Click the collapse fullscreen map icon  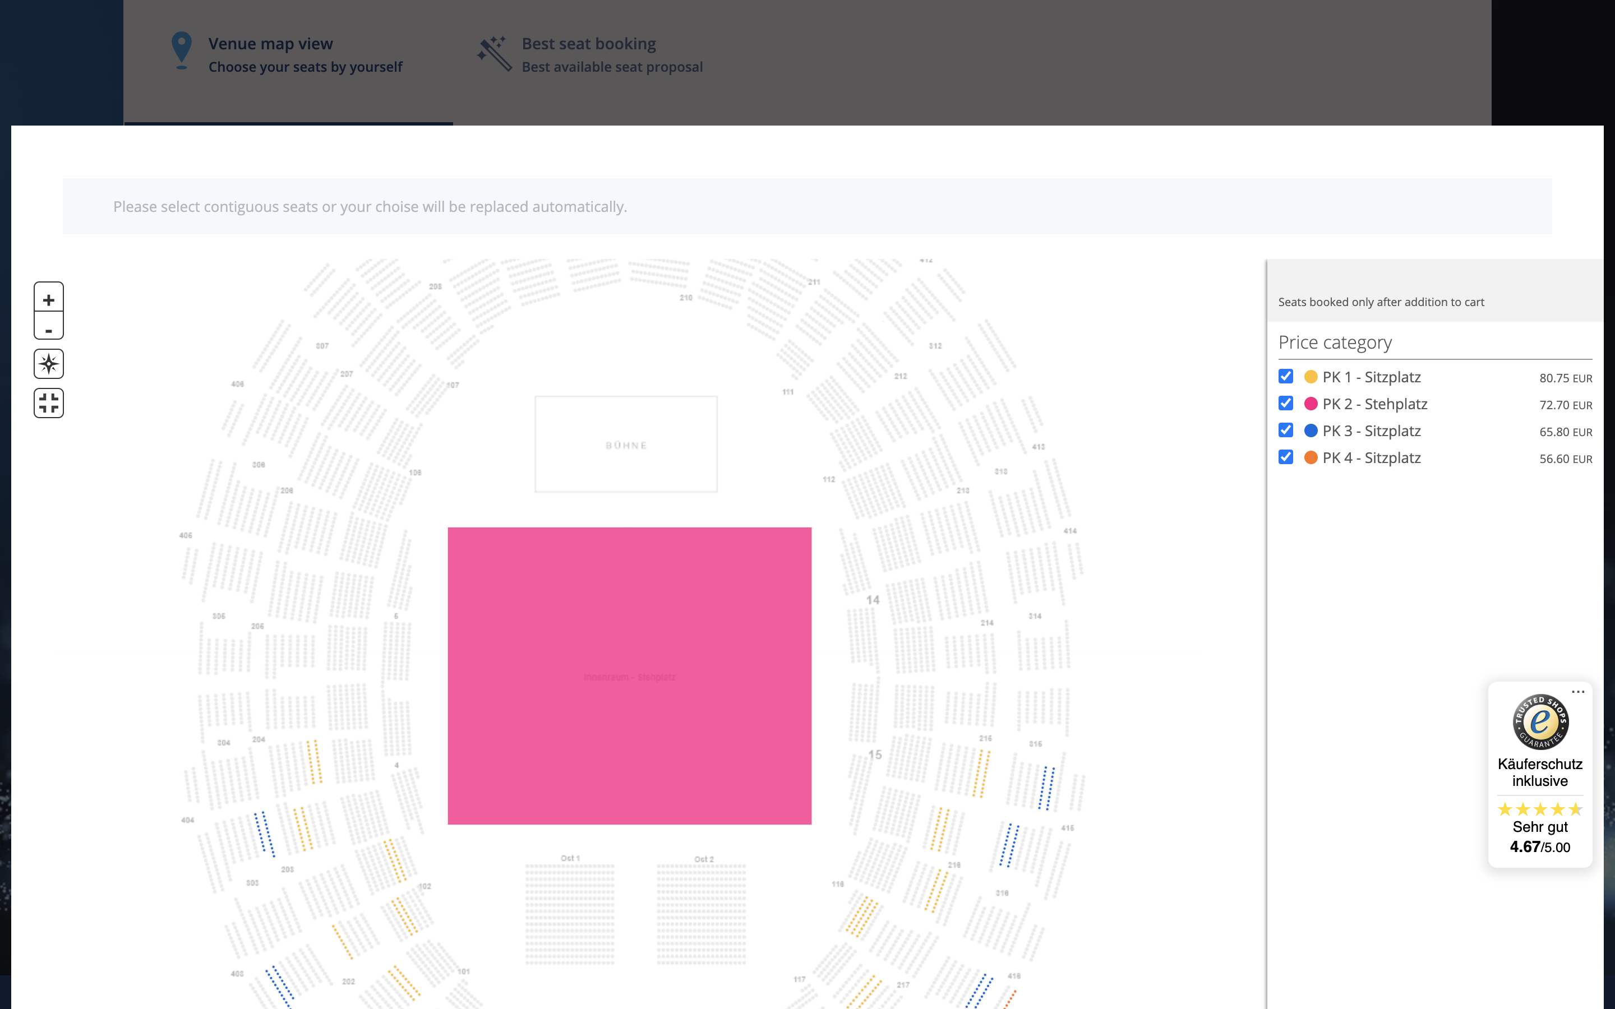pos(49,403)
